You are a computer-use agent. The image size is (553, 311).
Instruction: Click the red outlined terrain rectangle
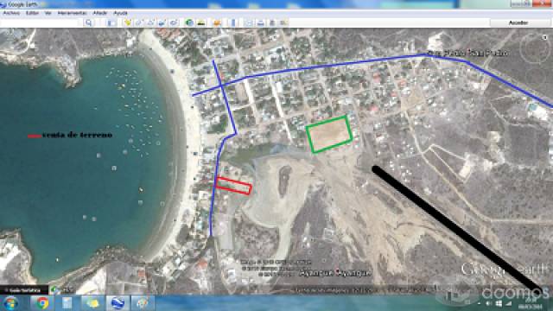pyautogui.click(x=233, y=186)
